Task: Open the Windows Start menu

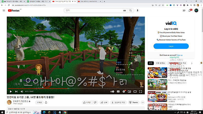Action: 2,112
